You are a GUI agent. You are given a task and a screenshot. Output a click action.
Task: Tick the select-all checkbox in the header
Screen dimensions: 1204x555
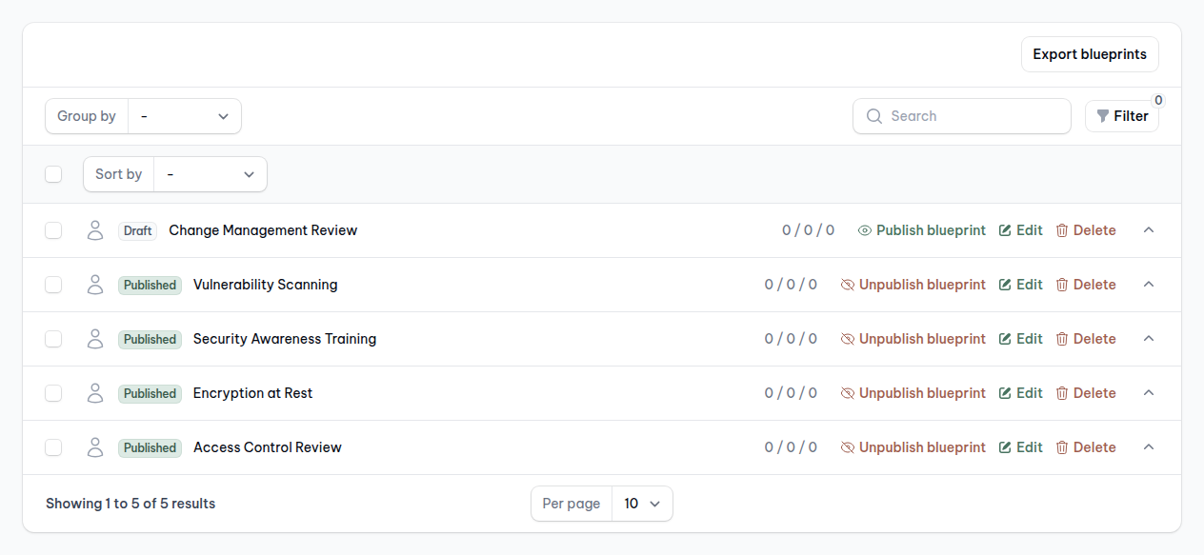pyautogui.click(x=53, y=174)
